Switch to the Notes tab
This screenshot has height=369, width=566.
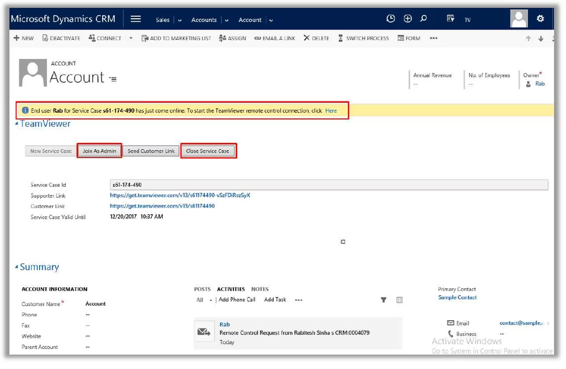pos(260,289)
